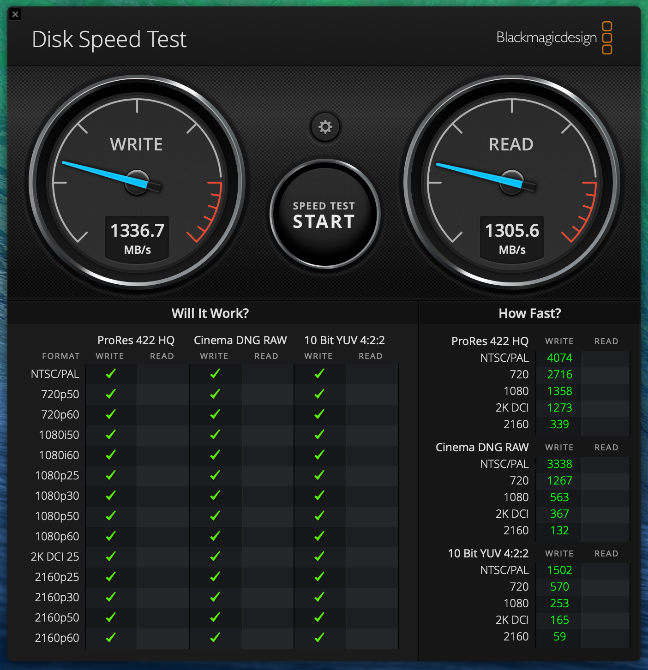Click the Speed Test Start button

[325, 214]
